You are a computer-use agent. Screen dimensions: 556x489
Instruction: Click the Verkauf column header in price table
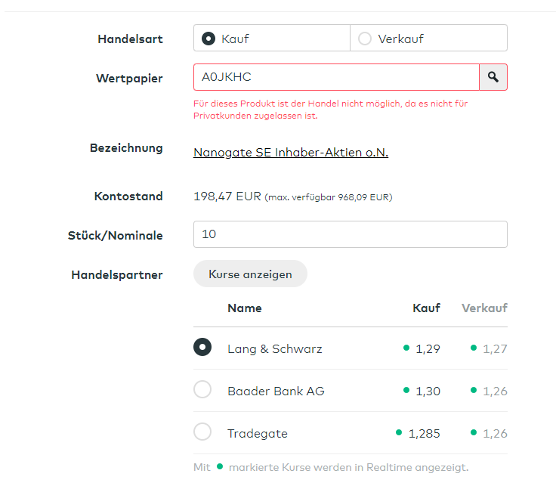pos(484,308)
